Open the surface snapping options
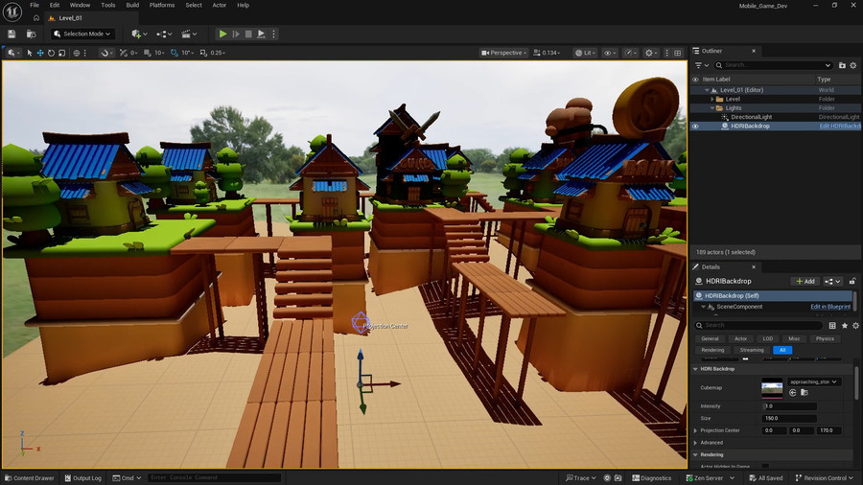This screenshot has height=485, width=863. (105, 53)
